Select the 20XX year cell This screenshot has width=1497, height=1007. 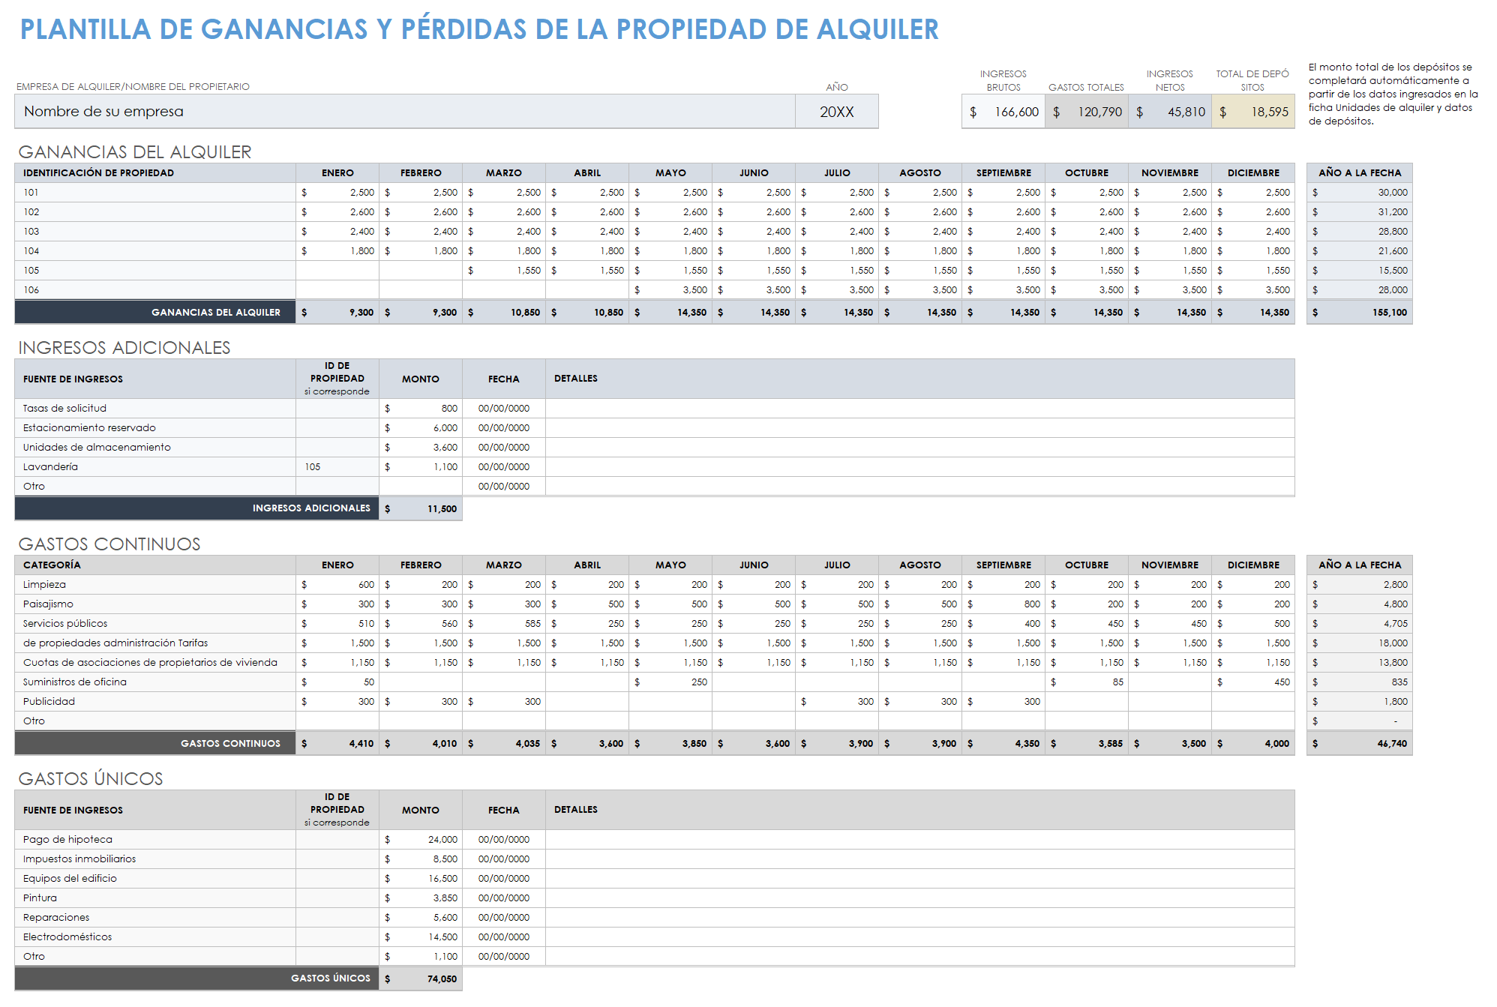pyautogui.click(x=837, y=112)
